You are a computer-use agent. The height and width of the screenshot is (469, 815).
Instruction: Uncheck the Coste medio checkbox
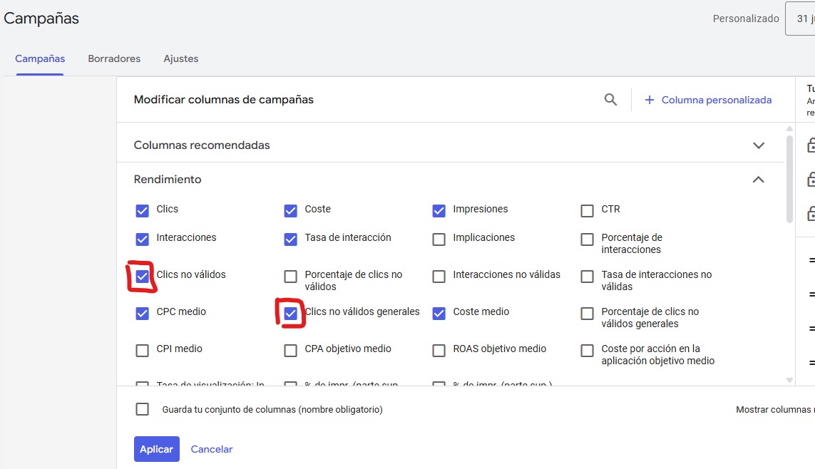click(439, 313)
